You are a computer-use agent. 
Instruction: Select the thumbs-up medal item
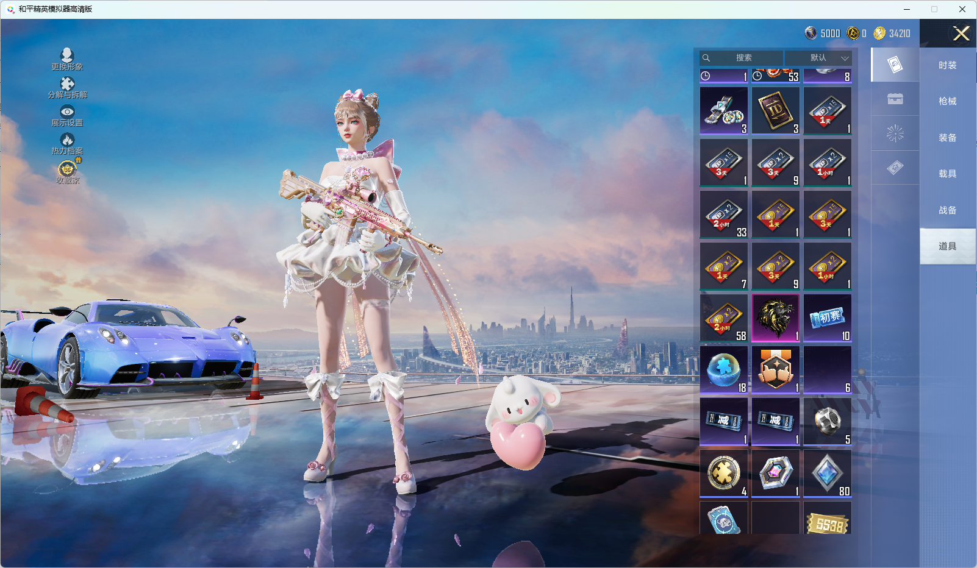776,370
